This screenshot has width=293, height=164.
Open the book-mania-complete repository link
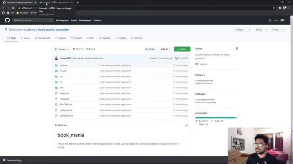(53, 30)
